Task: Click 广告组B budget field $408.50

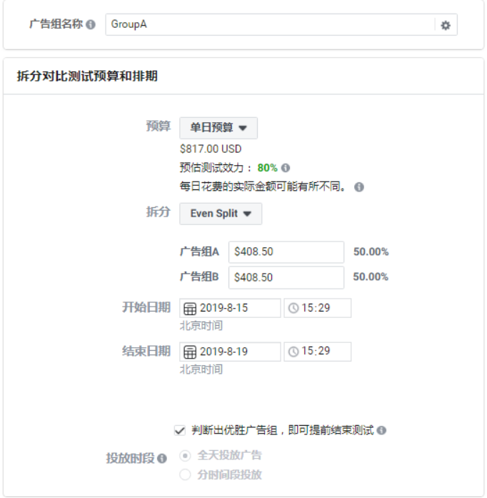Action: pyautogui.click(x=286, y=278)
